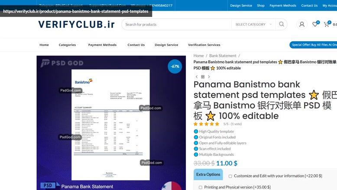Open the shopping cart icon

click(327, 24)
